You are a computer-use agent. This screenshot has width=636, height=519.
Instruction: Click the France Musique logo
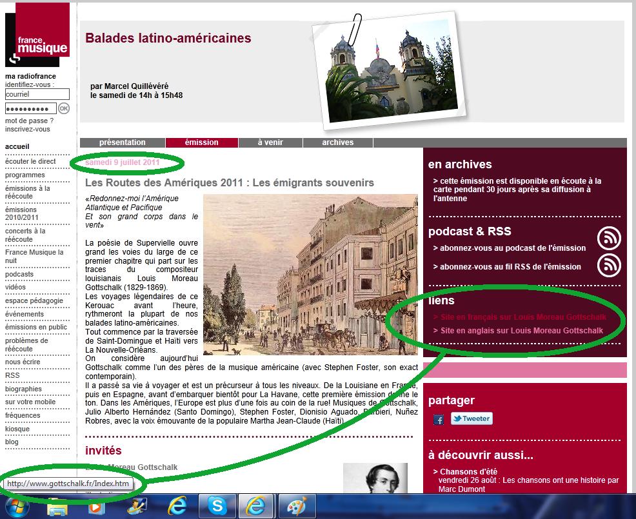(x=37, y=34)
